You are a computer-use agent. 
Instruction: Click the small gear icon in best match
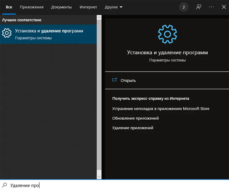[7, 33]
